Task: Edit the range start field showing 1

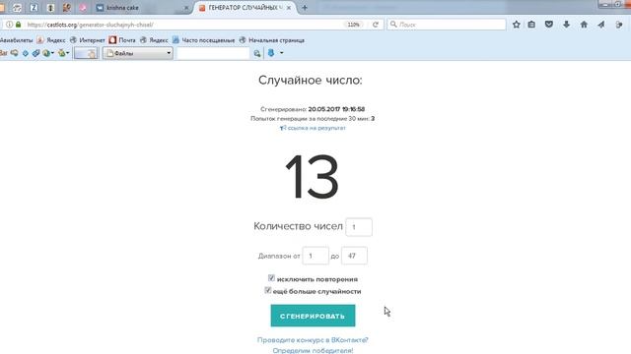Action: 315,256
